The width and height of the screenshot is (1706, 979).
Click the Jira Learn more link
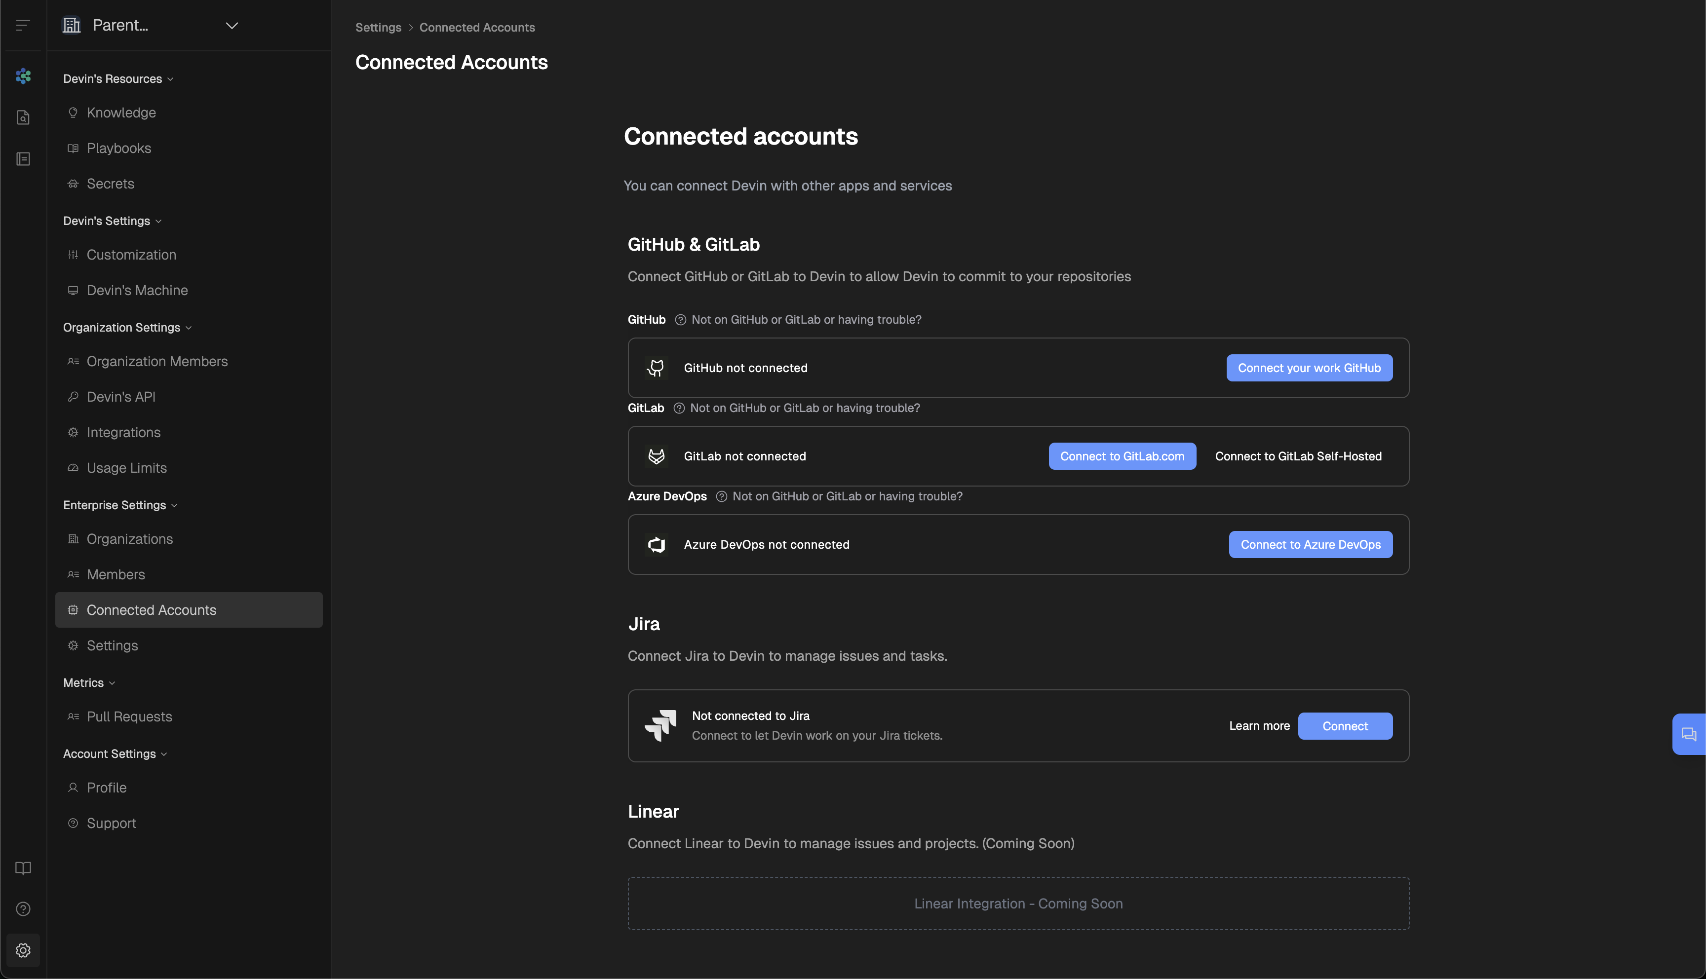[1259, 726]
